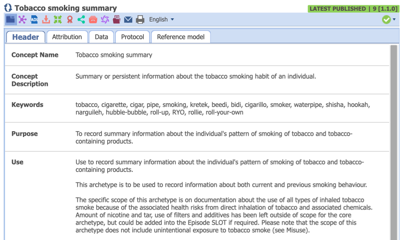This screenshot has width=404, height=240.
Task: Click the Purpose text 'To record summary information'
Action: pyautogui.click(x=214, y=137)
